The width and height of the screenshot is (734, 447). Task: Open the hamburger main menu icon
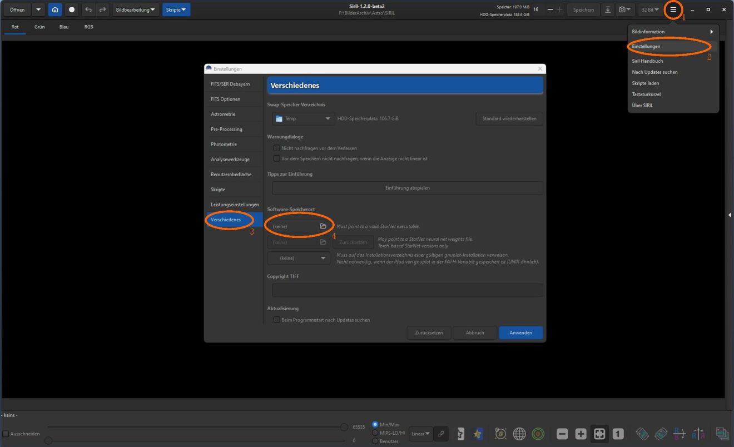673,9
